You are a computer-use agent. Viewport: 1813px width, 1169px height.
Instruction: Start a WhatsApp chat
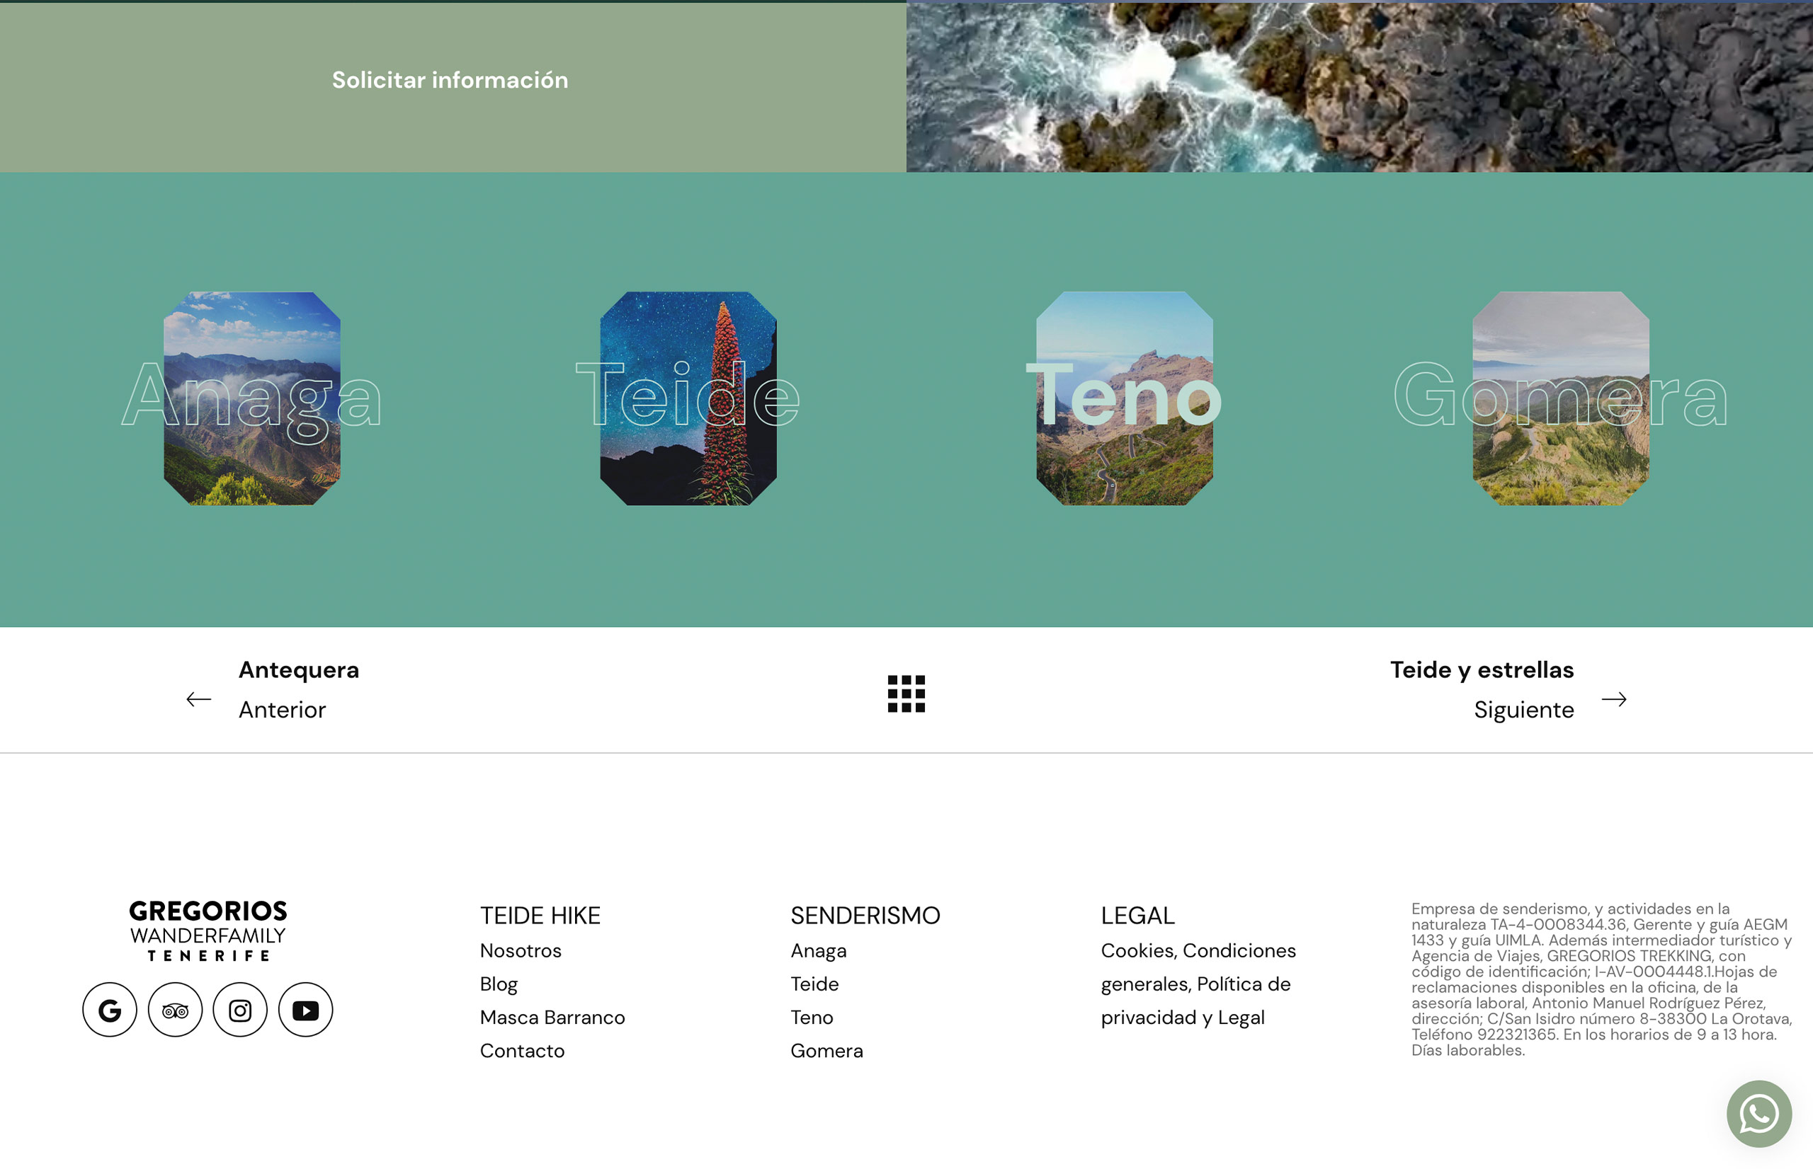1758,1114
